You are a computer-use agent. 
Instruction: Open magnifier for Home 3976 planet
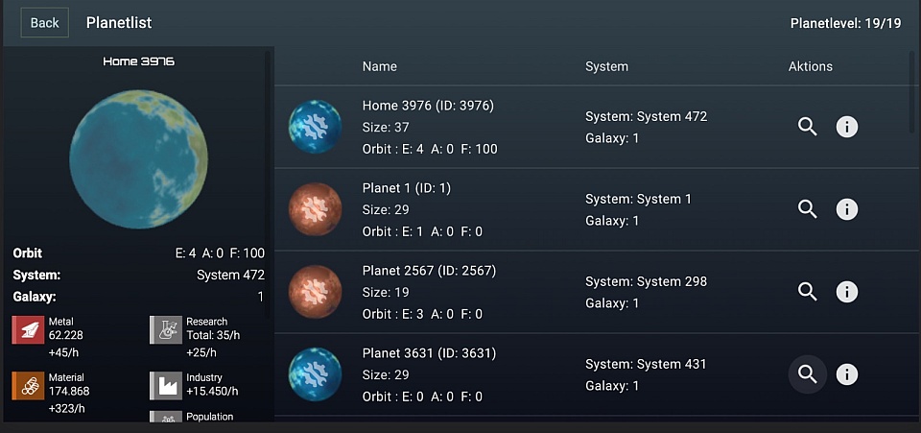click(x=808, y=127)
